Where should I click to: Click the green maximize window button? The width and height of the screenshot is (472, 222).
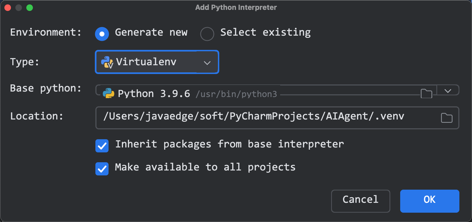(30, 8)
